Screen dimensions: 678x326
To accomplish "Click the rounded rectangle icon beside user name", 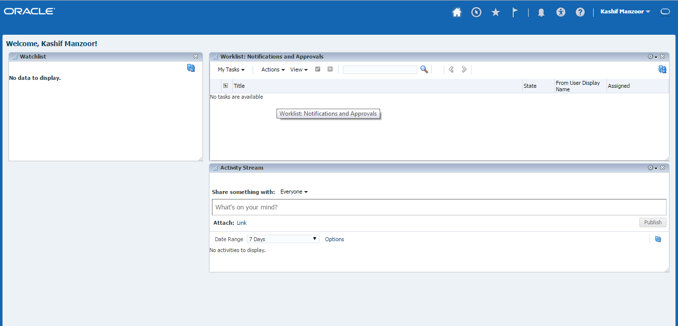I will coord(665,12).
